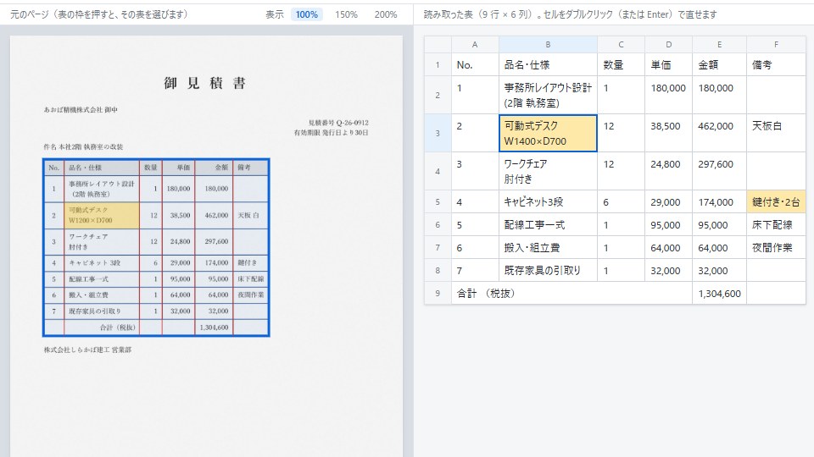
Task: Click 夜間作業 remark in source page table
Action: coord(251,295)
